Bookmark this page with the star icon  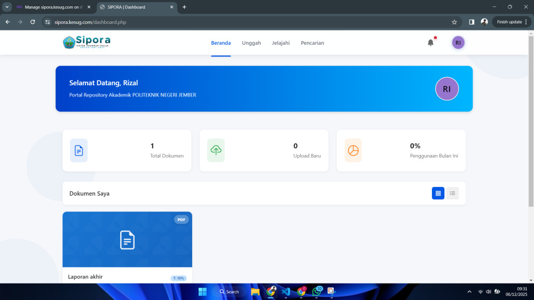[454, 22]
